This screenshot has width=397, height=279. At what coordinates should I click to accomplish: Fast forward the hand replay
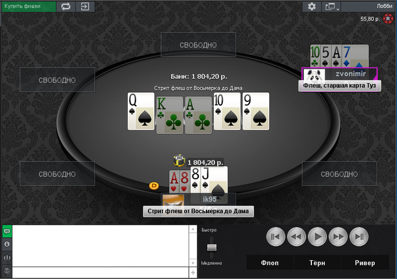338,237
